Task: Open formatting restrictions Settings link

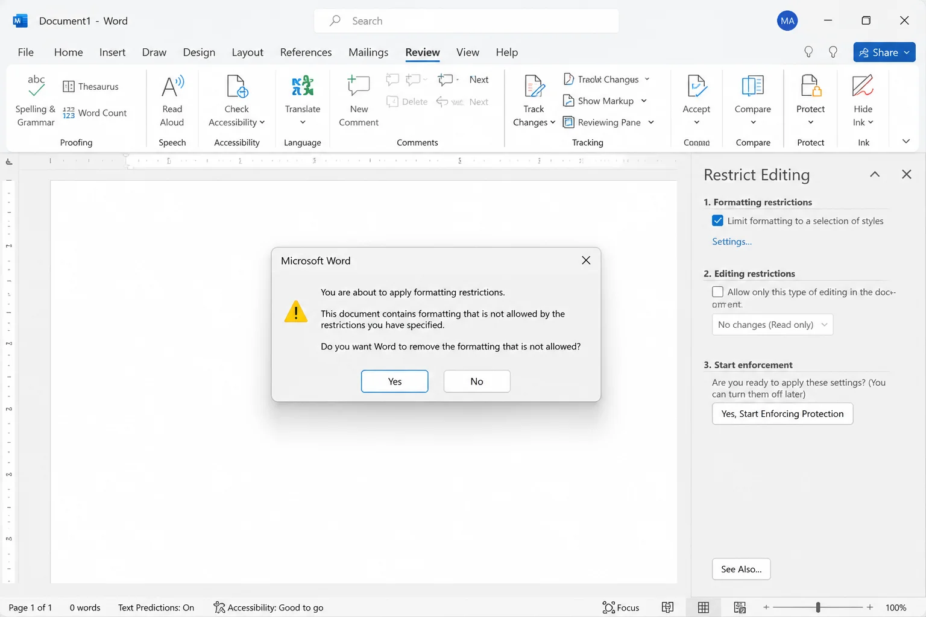Action: click(732, 242)
